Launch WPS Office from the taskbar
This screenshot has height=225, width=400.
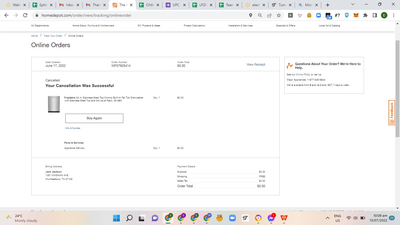point(284,218)
